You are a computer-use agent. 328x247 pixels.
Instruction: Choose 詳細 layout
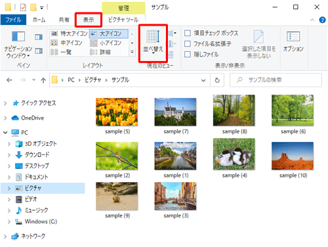(x=100, y=52)
